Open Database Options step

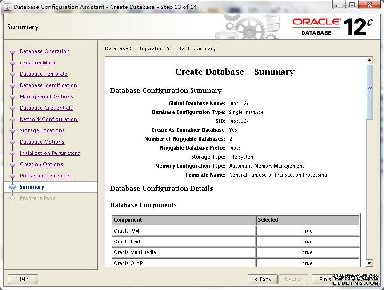[x=42, y=142]
